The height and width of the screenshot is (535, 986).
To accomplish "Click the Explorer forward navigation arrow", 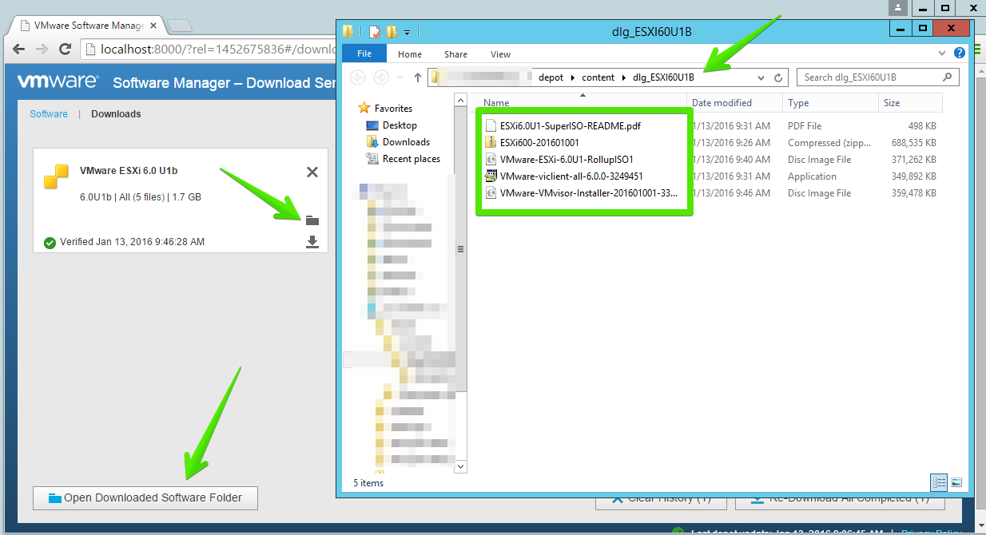I will click(x=382, y=77).
